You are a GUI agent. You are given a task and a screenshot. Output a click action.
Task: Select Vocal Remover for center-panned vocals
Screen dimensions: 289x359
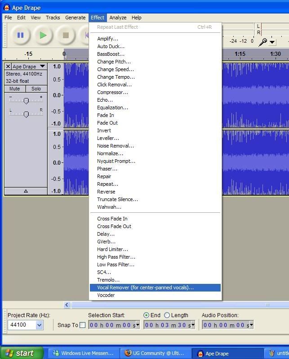[155, 287]
